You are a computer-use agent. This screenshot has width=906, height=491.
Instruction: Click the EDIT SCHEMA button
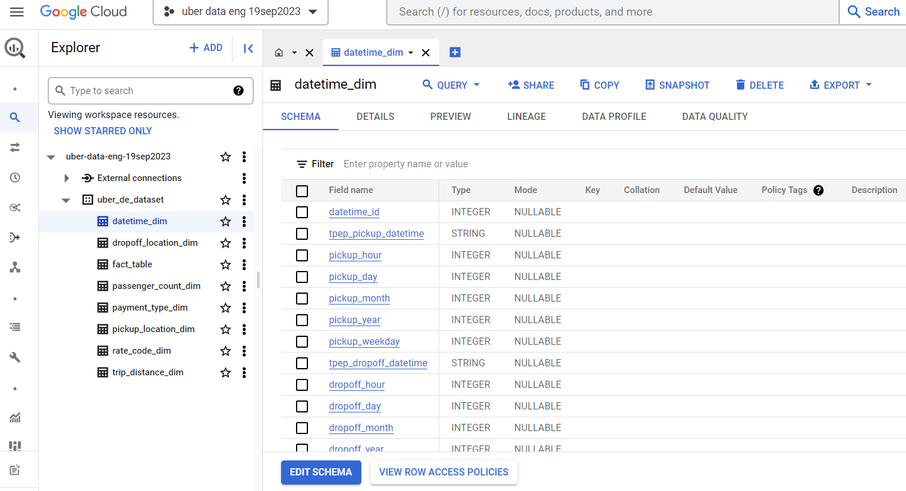point(321,472)
